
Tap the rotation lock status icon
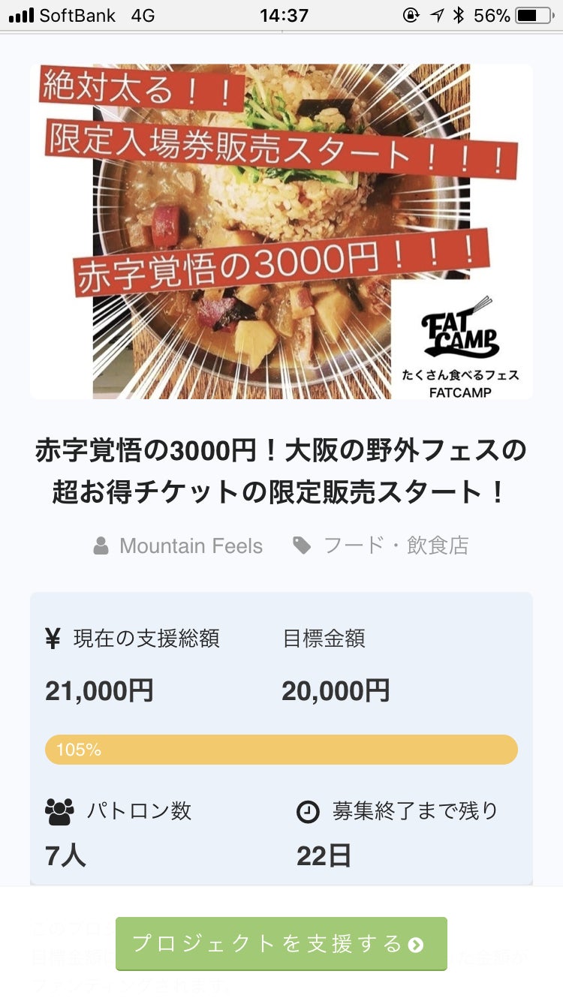point(411,15)
